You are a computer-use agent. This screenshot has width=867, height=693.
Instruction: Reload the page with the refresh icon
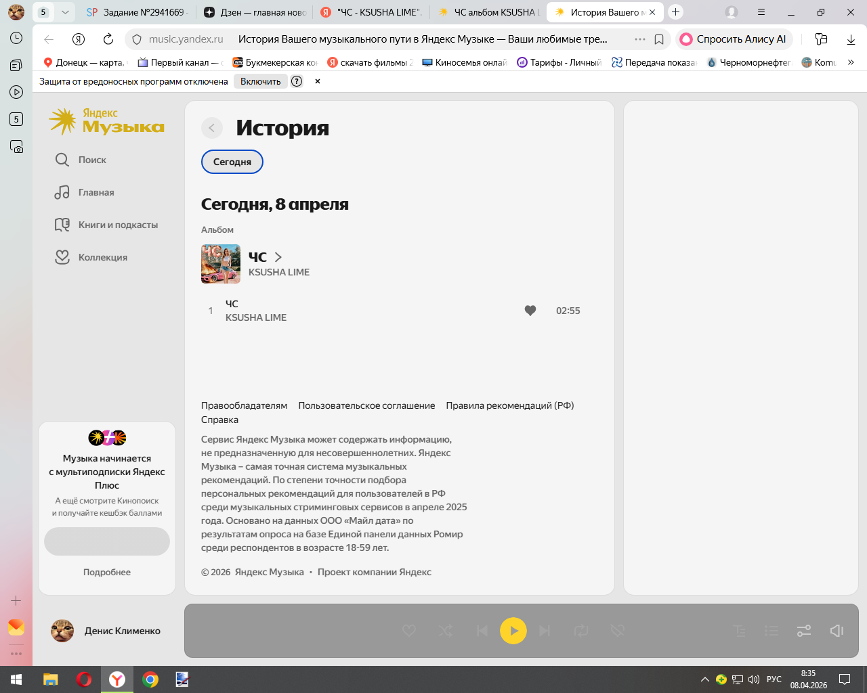click(108, 39)
